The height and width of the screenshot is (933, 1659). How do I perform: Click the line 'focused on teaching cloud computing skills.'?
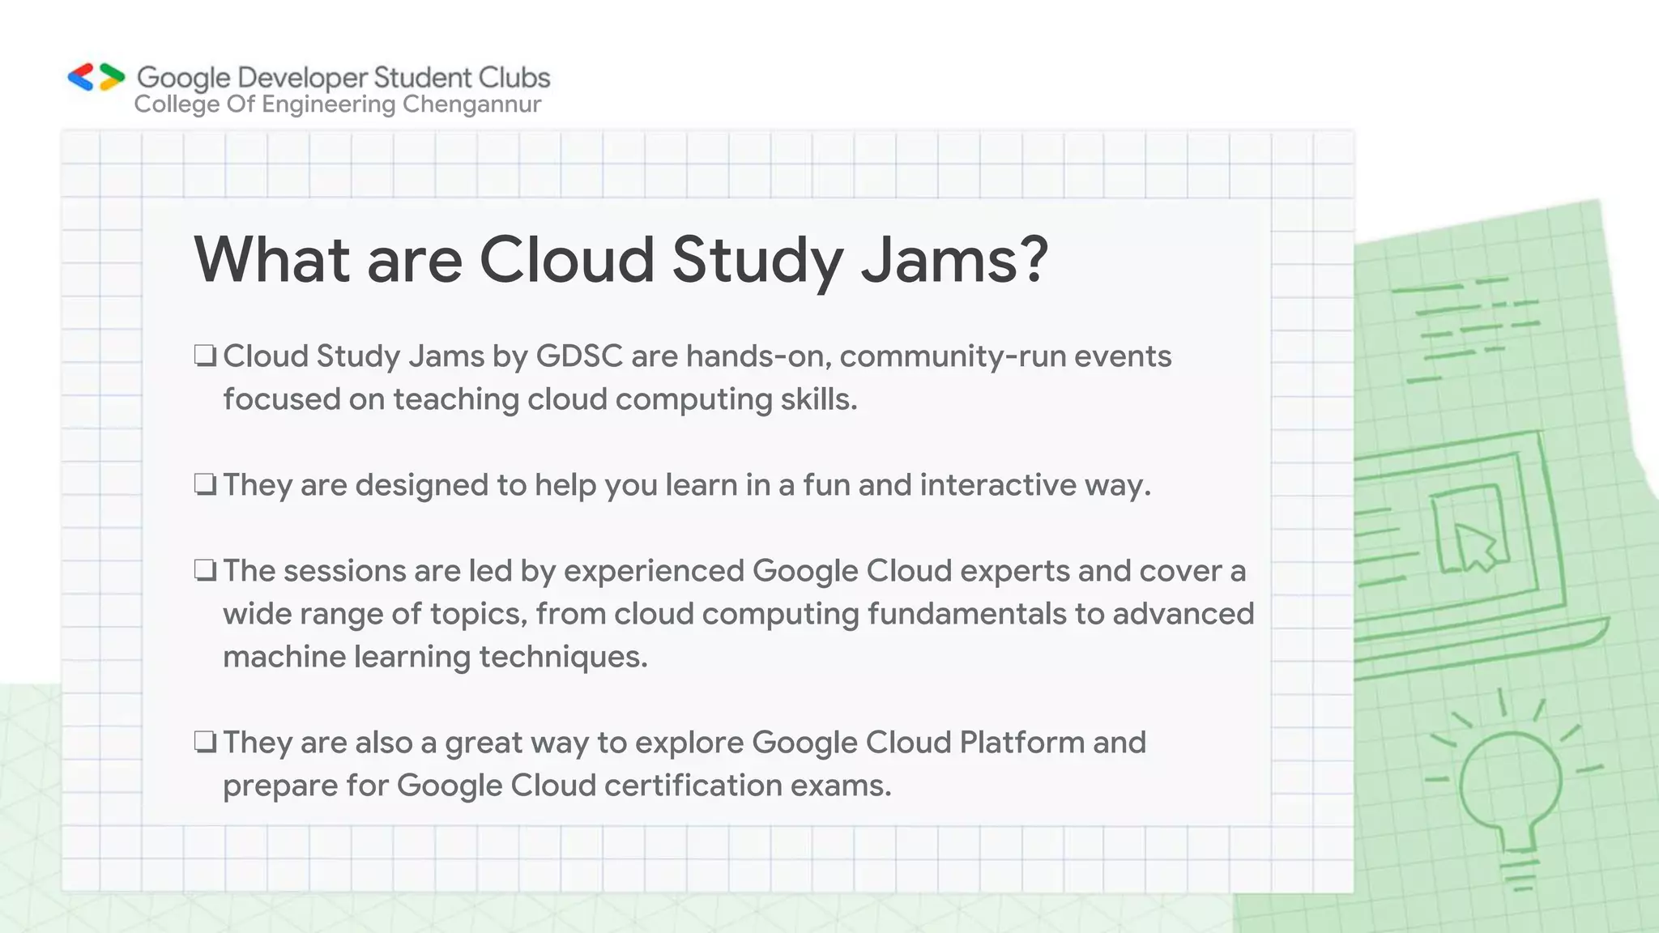[x=540, y=399]
